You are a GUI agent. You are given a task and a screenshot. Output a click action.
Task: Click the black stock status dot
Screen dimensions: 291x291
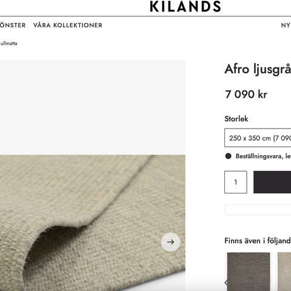tap(228, 156)
